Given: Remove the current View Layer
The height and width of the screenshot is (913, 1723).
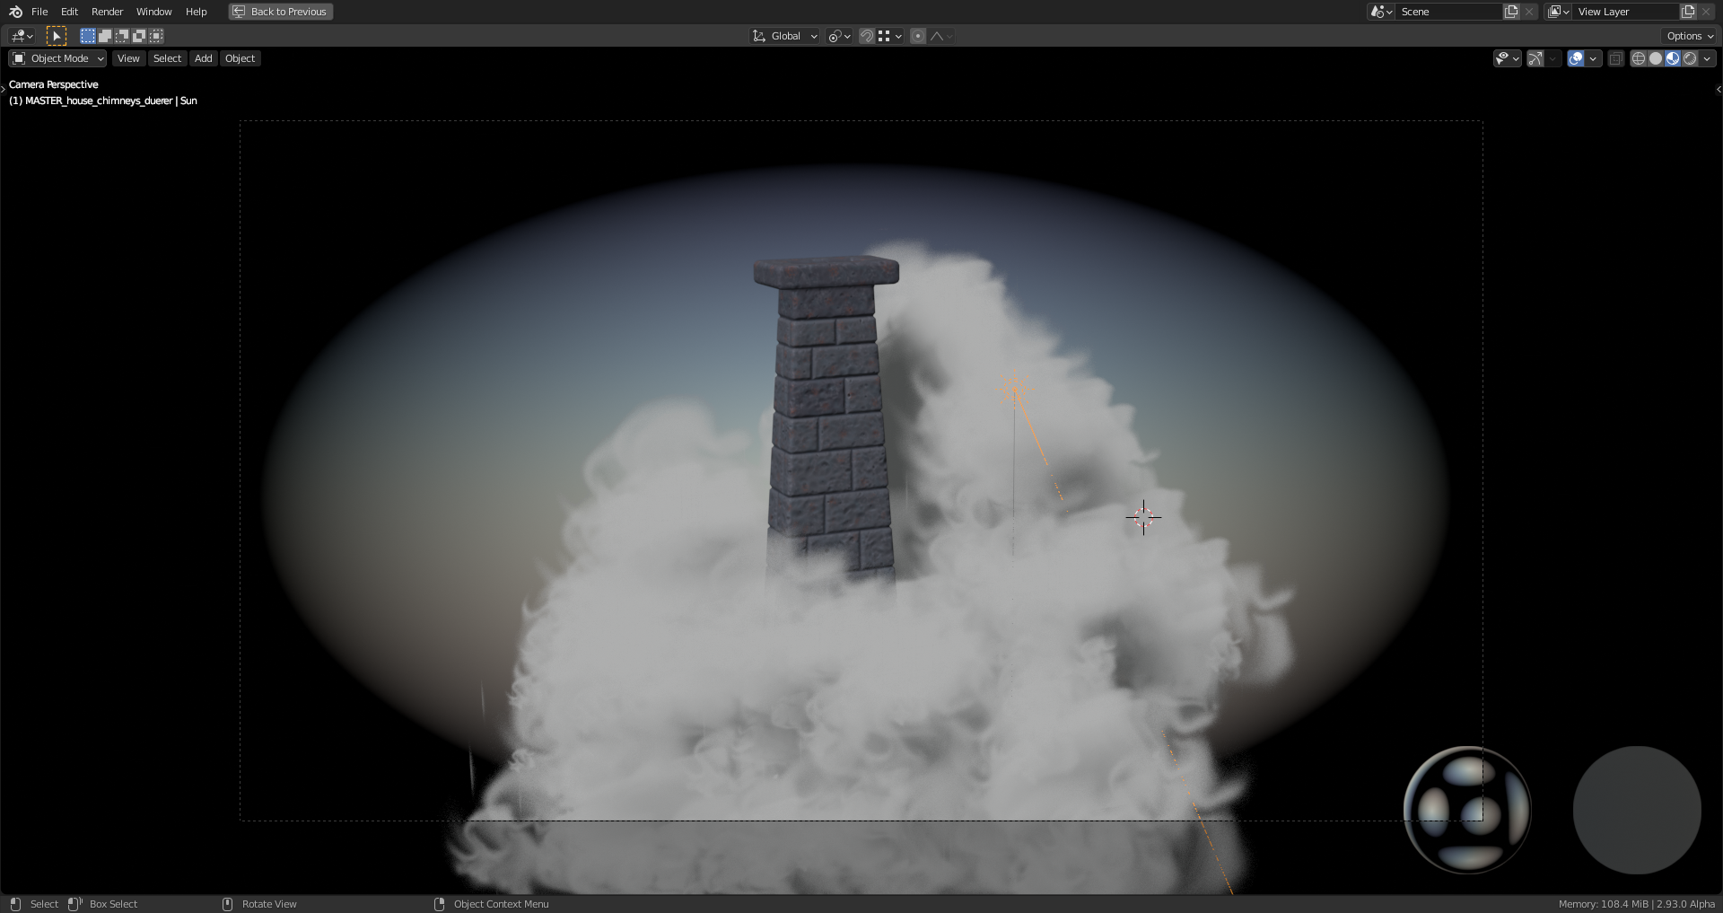Looking at the screenshot, I should (1706, 12).
